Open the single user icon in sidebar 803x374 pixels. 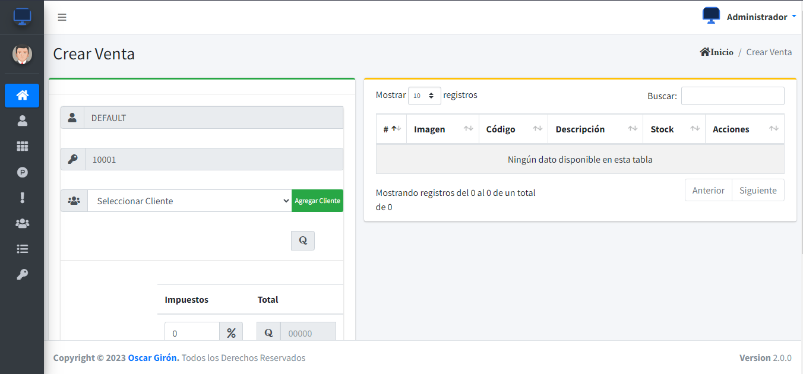(x=22, y=121)
